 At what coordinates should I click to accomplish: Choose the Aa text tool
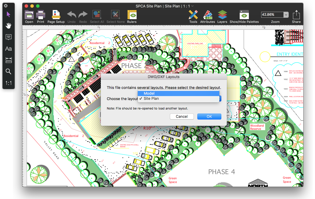[8, 49]
